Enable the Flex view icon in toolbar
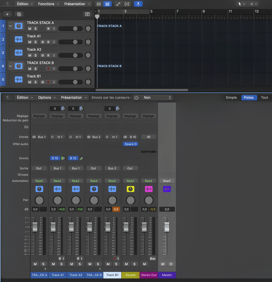Screen dimensions: 272x282 click(127, 4)
